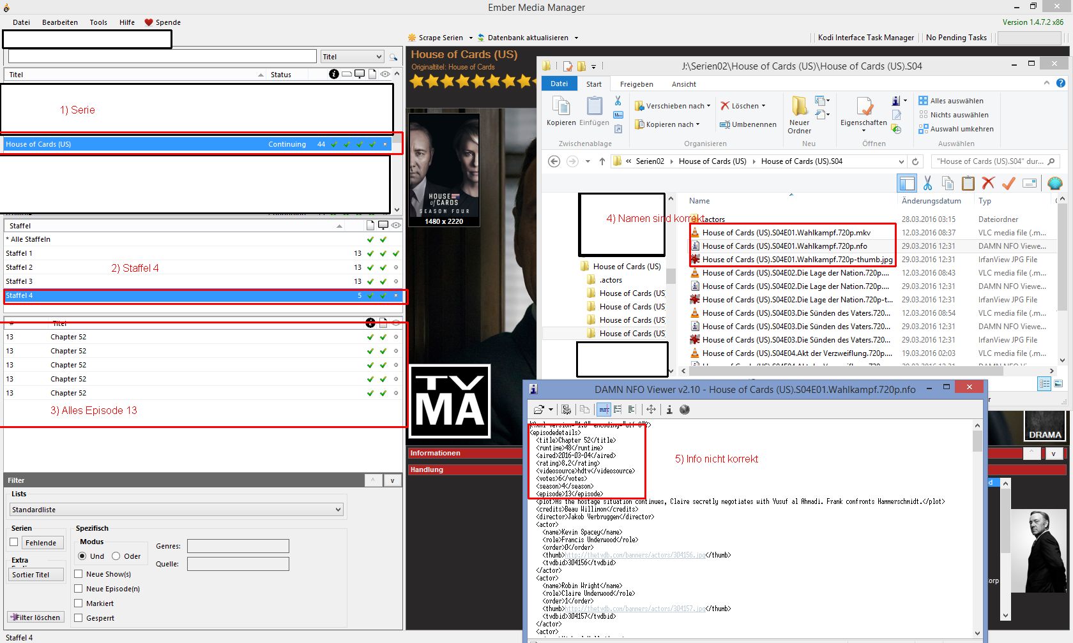
Task: Open the Hilfe menu
Action: click(x=127, y=22)
